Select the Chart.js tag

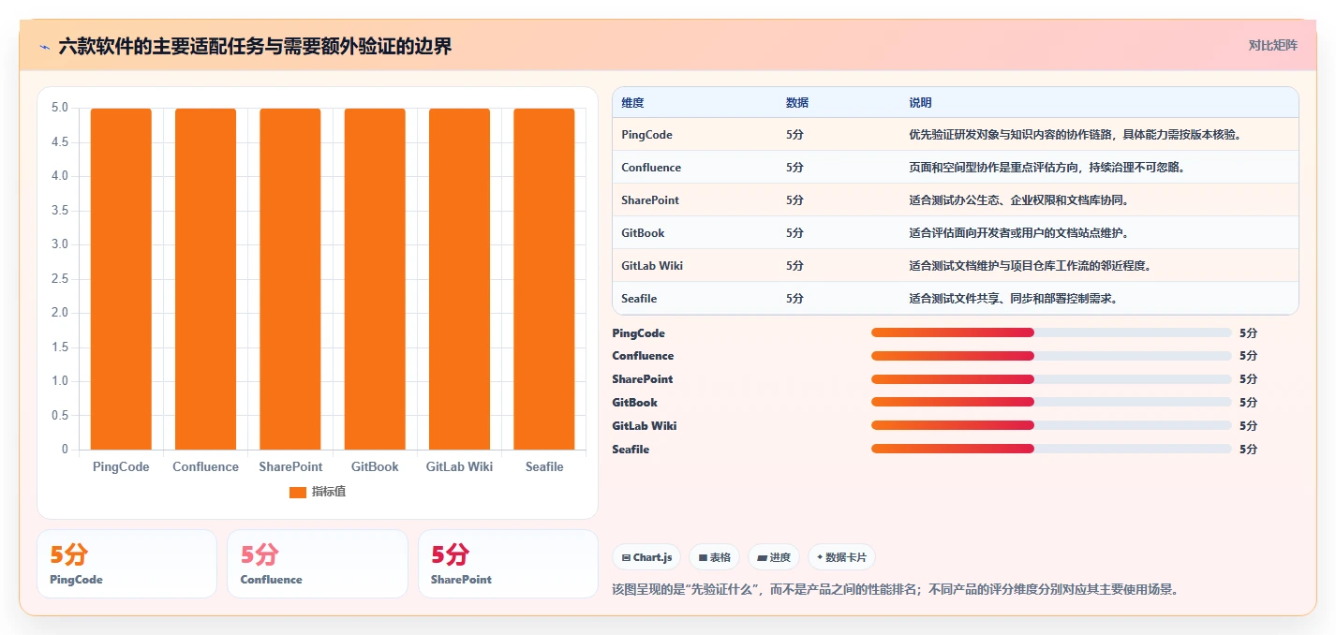[646, 557]
